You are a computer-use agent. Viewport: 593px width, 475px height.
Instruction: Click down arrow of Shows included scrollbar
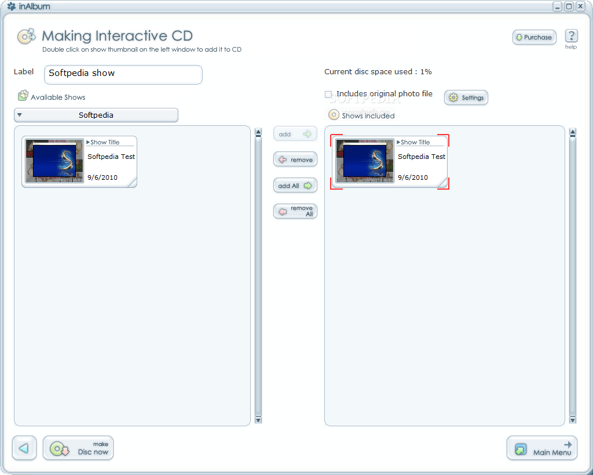click(573, 420)
